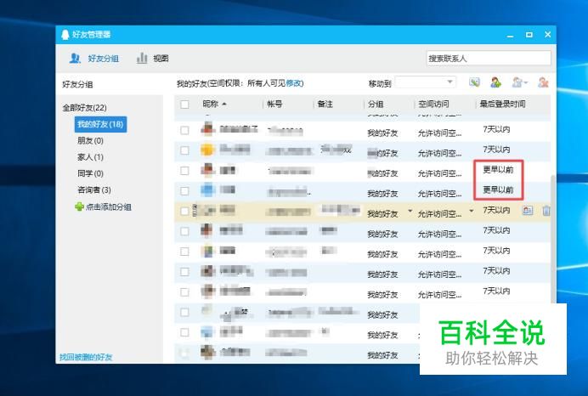Click the 空间访问 column header

coord(433,104)
